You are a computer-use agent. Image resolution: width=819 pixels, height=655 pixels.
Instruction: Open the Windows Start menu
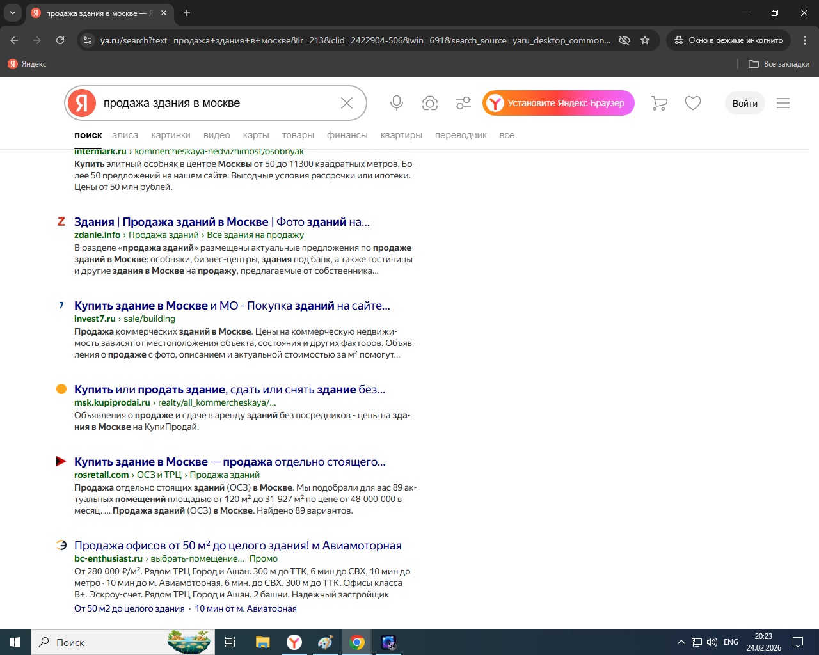tap(15, 642)
